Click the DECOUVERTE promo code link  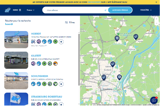[x=94, y=2]
